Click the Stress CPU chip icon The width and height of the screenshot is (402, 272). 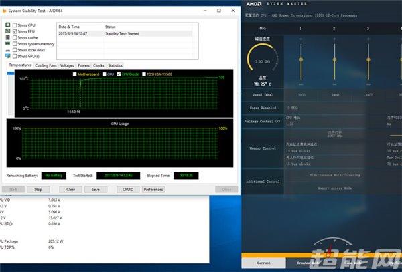(7, 25)
